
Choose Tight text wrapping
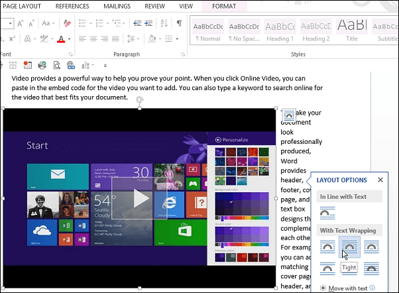349,247
